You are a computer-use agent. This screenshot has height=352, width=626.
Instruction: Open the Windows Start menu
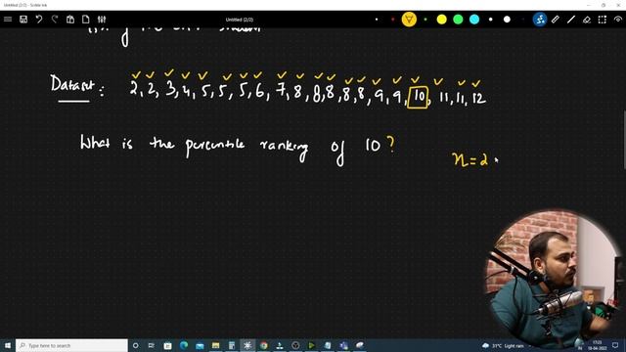pos(8,345)
